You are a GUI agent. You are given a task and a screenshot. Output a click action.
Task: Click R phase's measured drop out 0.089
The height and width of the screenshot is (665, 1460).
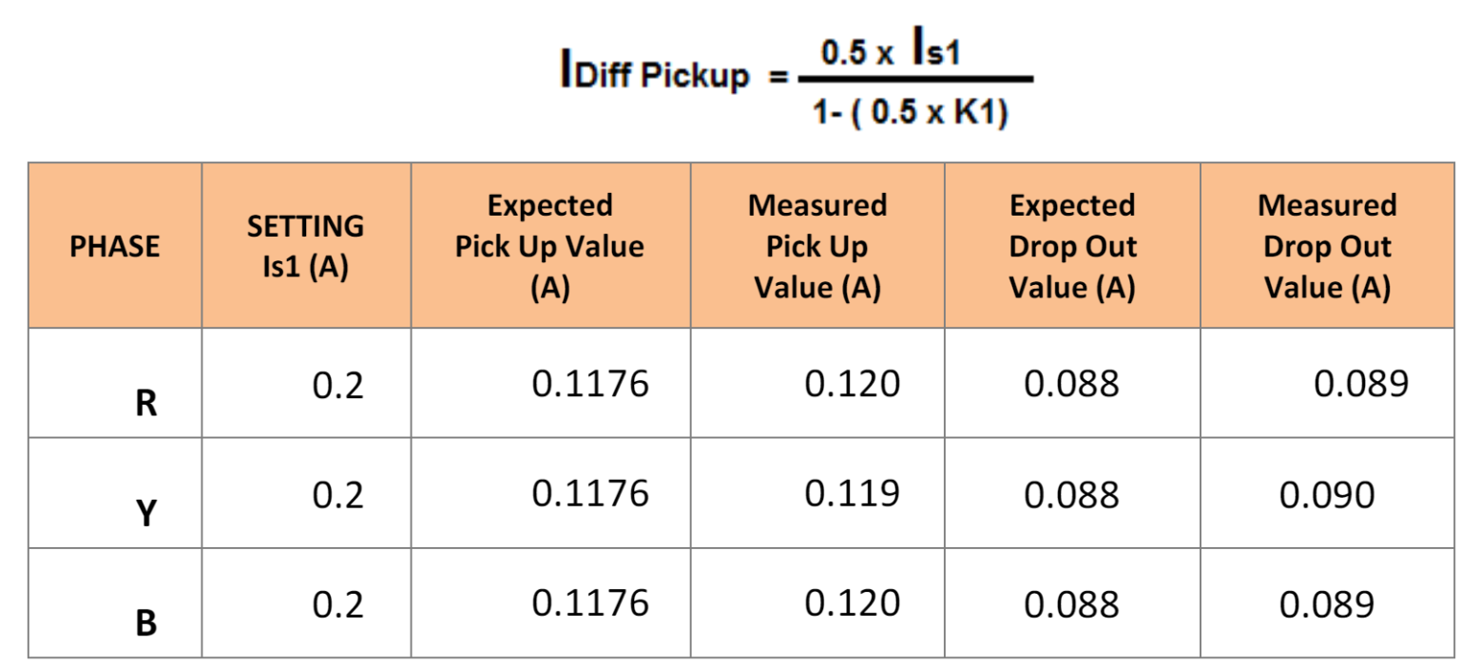[x=1361, y=385]
